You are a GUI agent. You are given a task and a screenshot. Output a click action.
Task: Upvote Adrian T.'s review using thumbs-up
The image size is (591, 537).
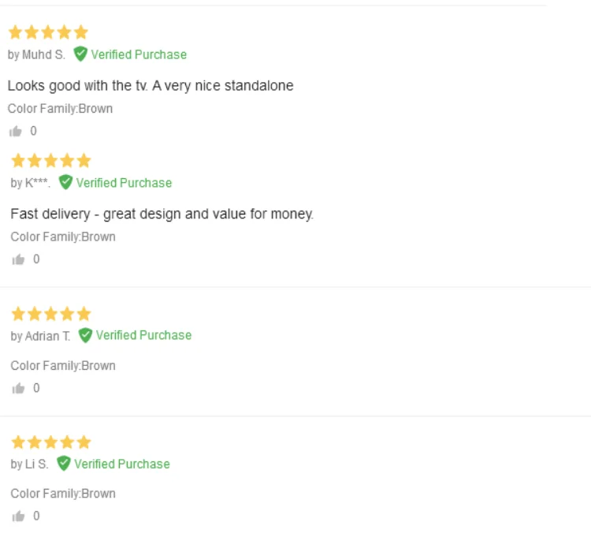18,389
